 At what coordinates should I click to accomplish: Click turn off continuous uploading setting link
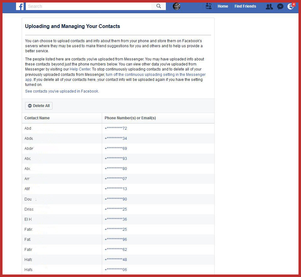156,75
